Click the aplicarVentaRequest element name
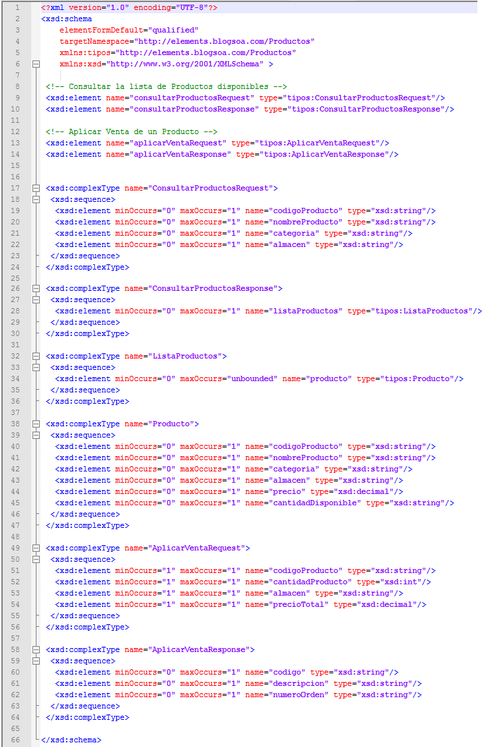The height and width of the screenshot is (747, 486). pos(178,143)
